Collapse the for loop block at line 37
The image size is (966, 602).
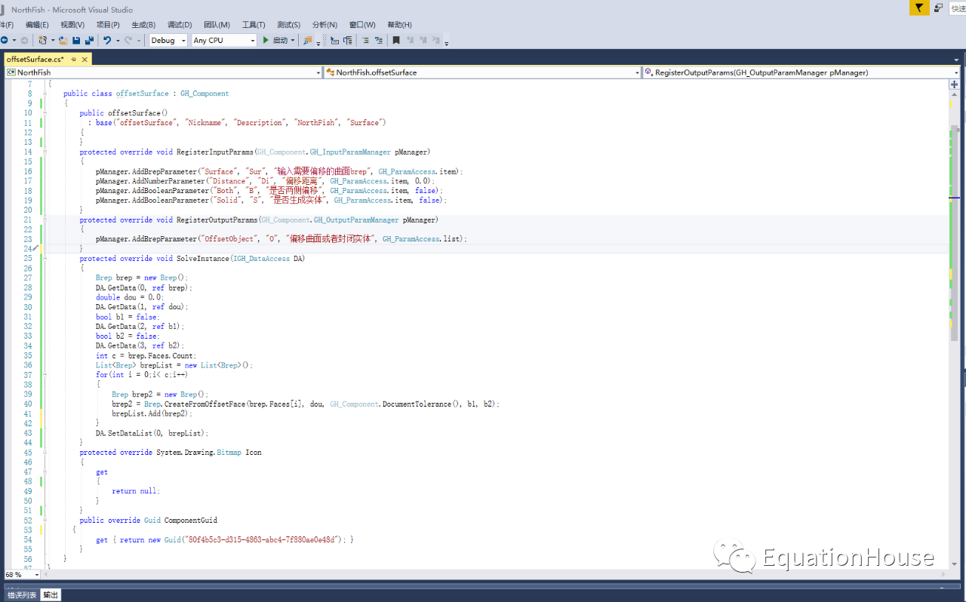(45, 375)
